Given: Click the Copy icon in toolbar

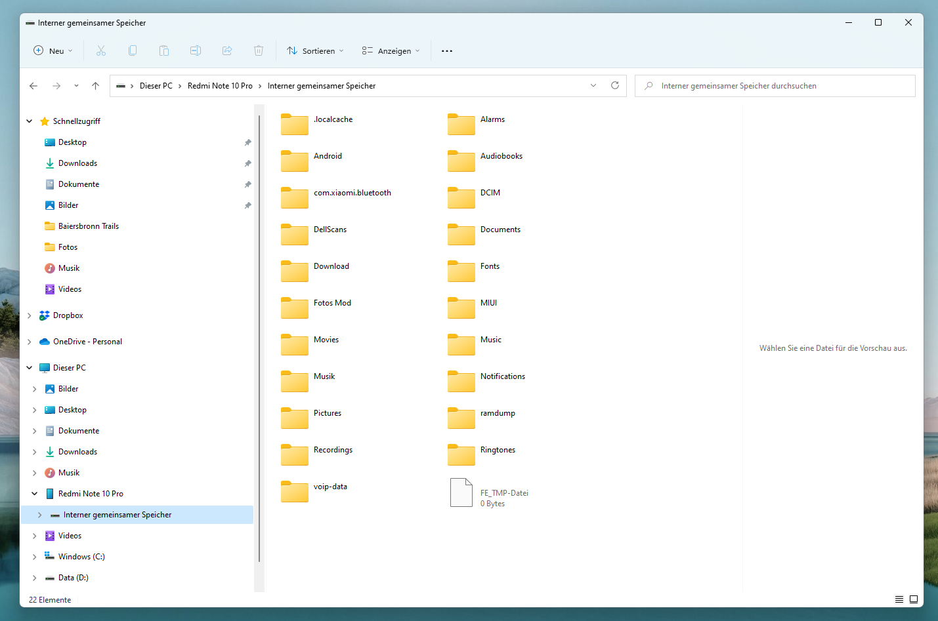Looking at the screenshot, I should [133, 50].
